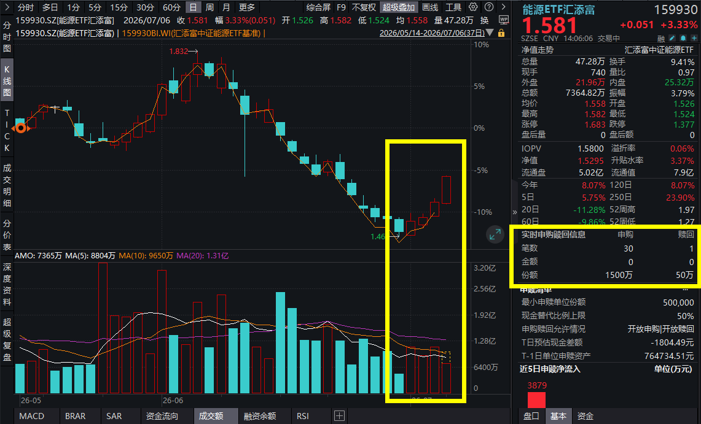701x424 pixels.
Task: Open the settings gear in chart toolbar
Action: [473, 7]
